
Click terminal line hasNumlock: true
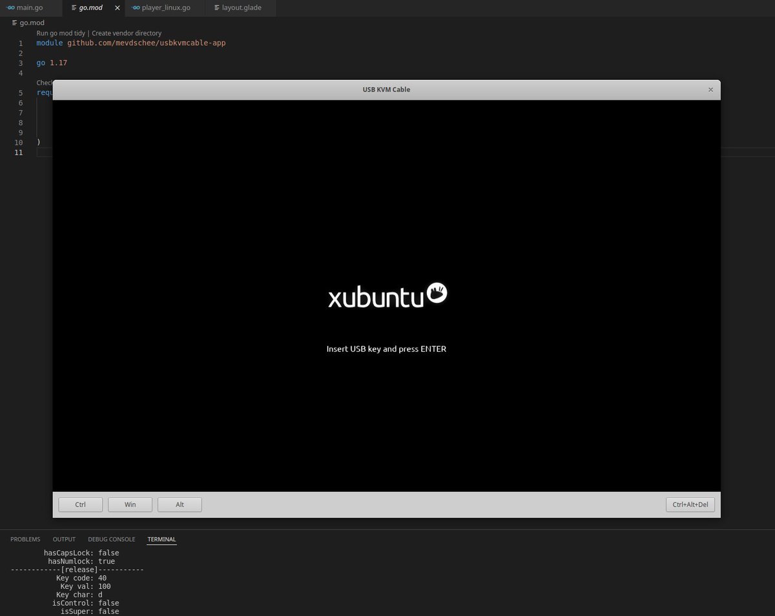pyautogui.click(x=81, y=561)
